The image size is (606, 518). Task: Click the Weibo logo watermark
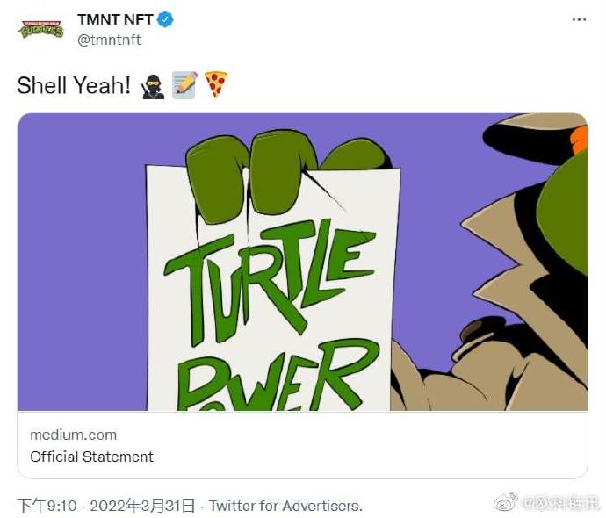point(506,501)
